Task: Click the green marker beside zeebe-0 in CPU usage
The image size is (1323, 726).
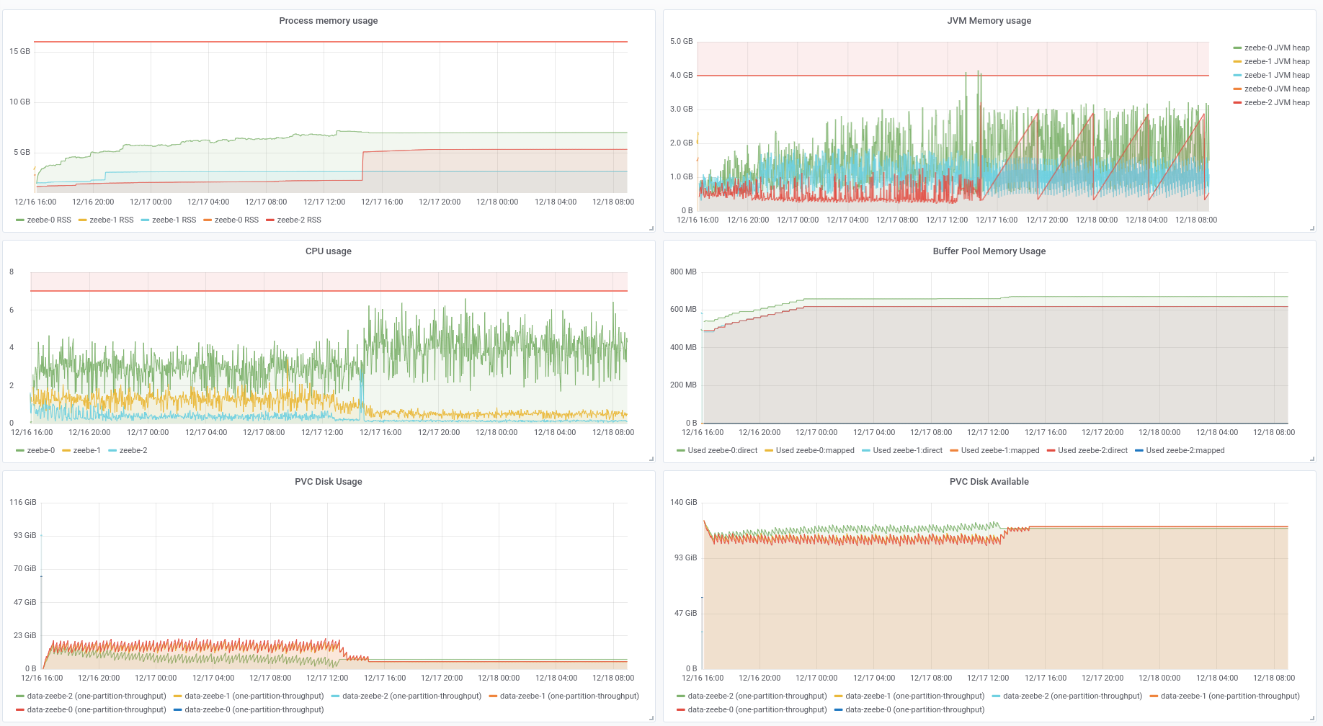Action: (x=19, y=450)
